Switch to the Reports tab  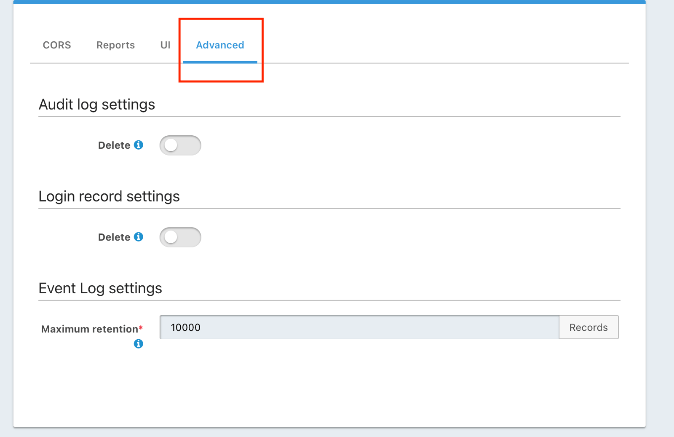[115, 45]
